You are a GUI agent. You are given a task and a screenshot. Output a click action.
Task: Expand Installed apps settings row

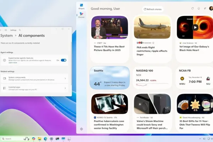(x=34, y=88)
